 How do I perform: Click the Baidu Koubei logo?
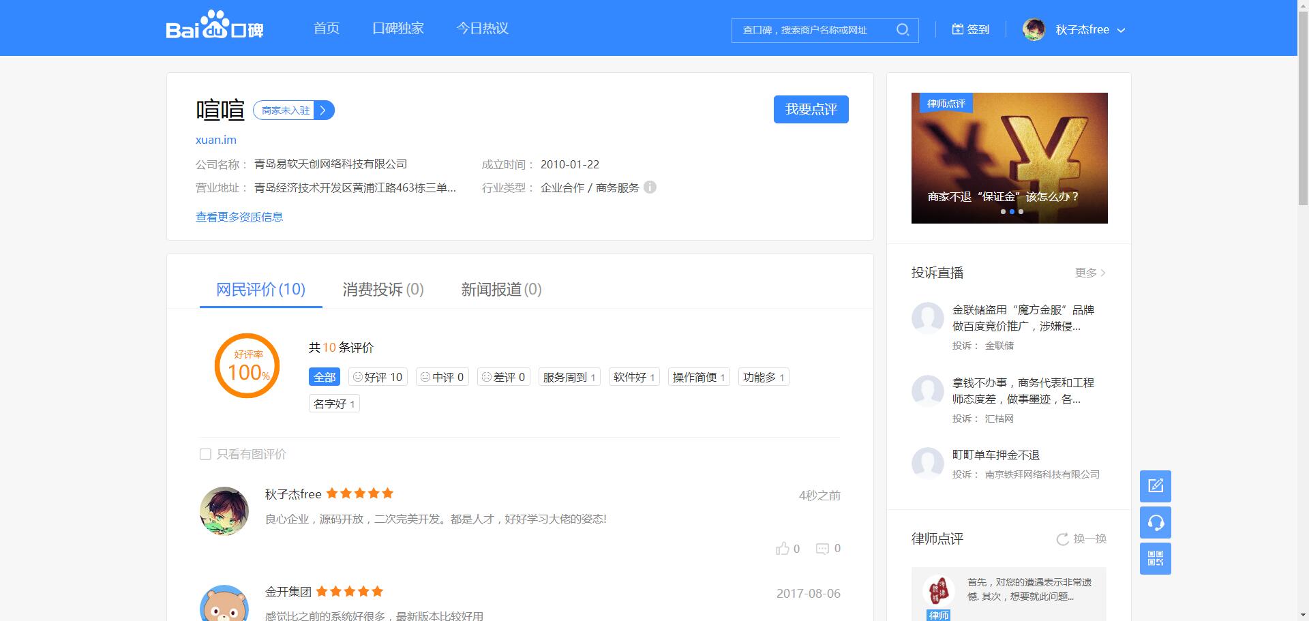tap(214, 25)
